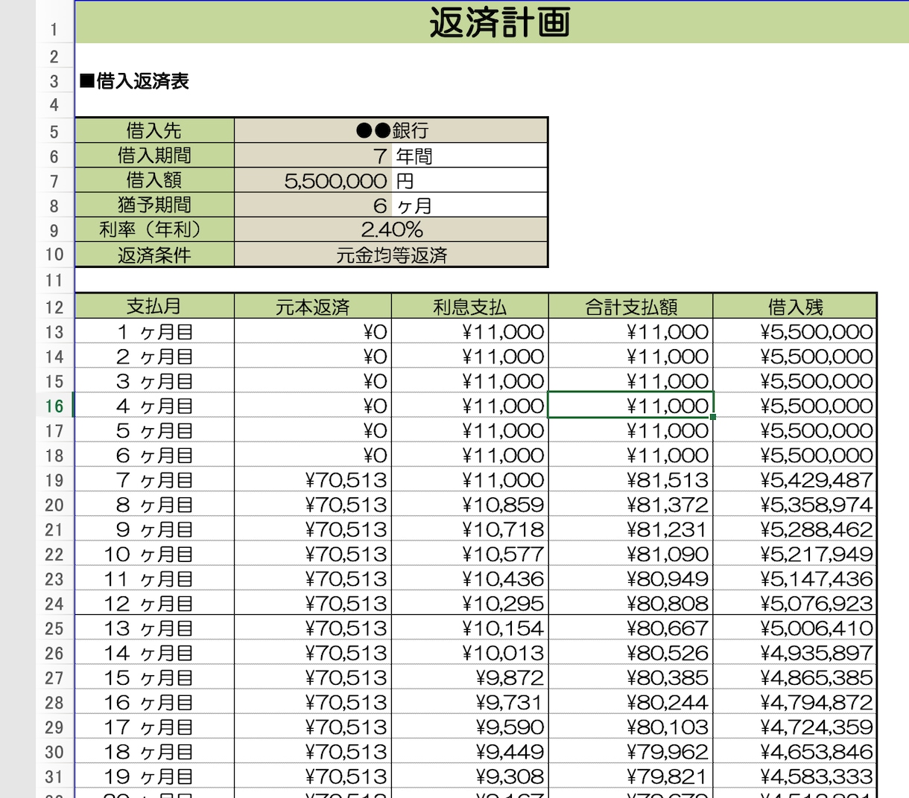The height and width of the screenshot is (798, 909).
Task: Select the 猶予期間 label cell
Action: click(x=154, y=204)
